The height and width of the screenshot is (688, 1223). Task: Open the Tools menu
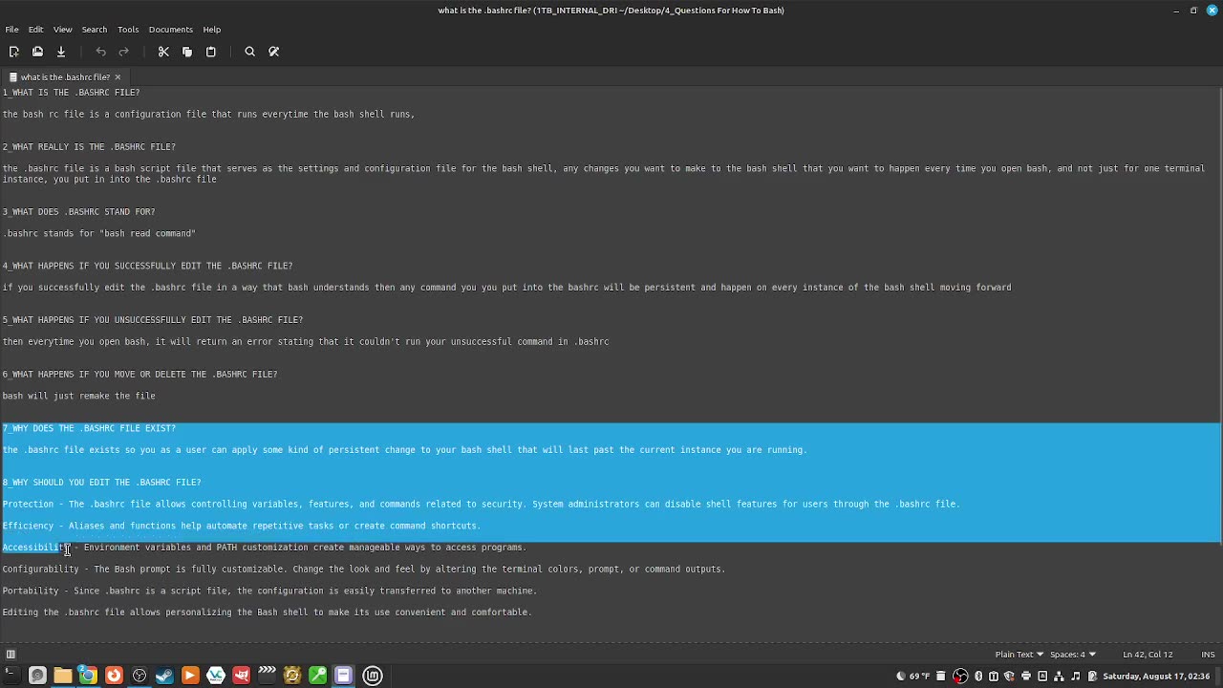[128, 30]
